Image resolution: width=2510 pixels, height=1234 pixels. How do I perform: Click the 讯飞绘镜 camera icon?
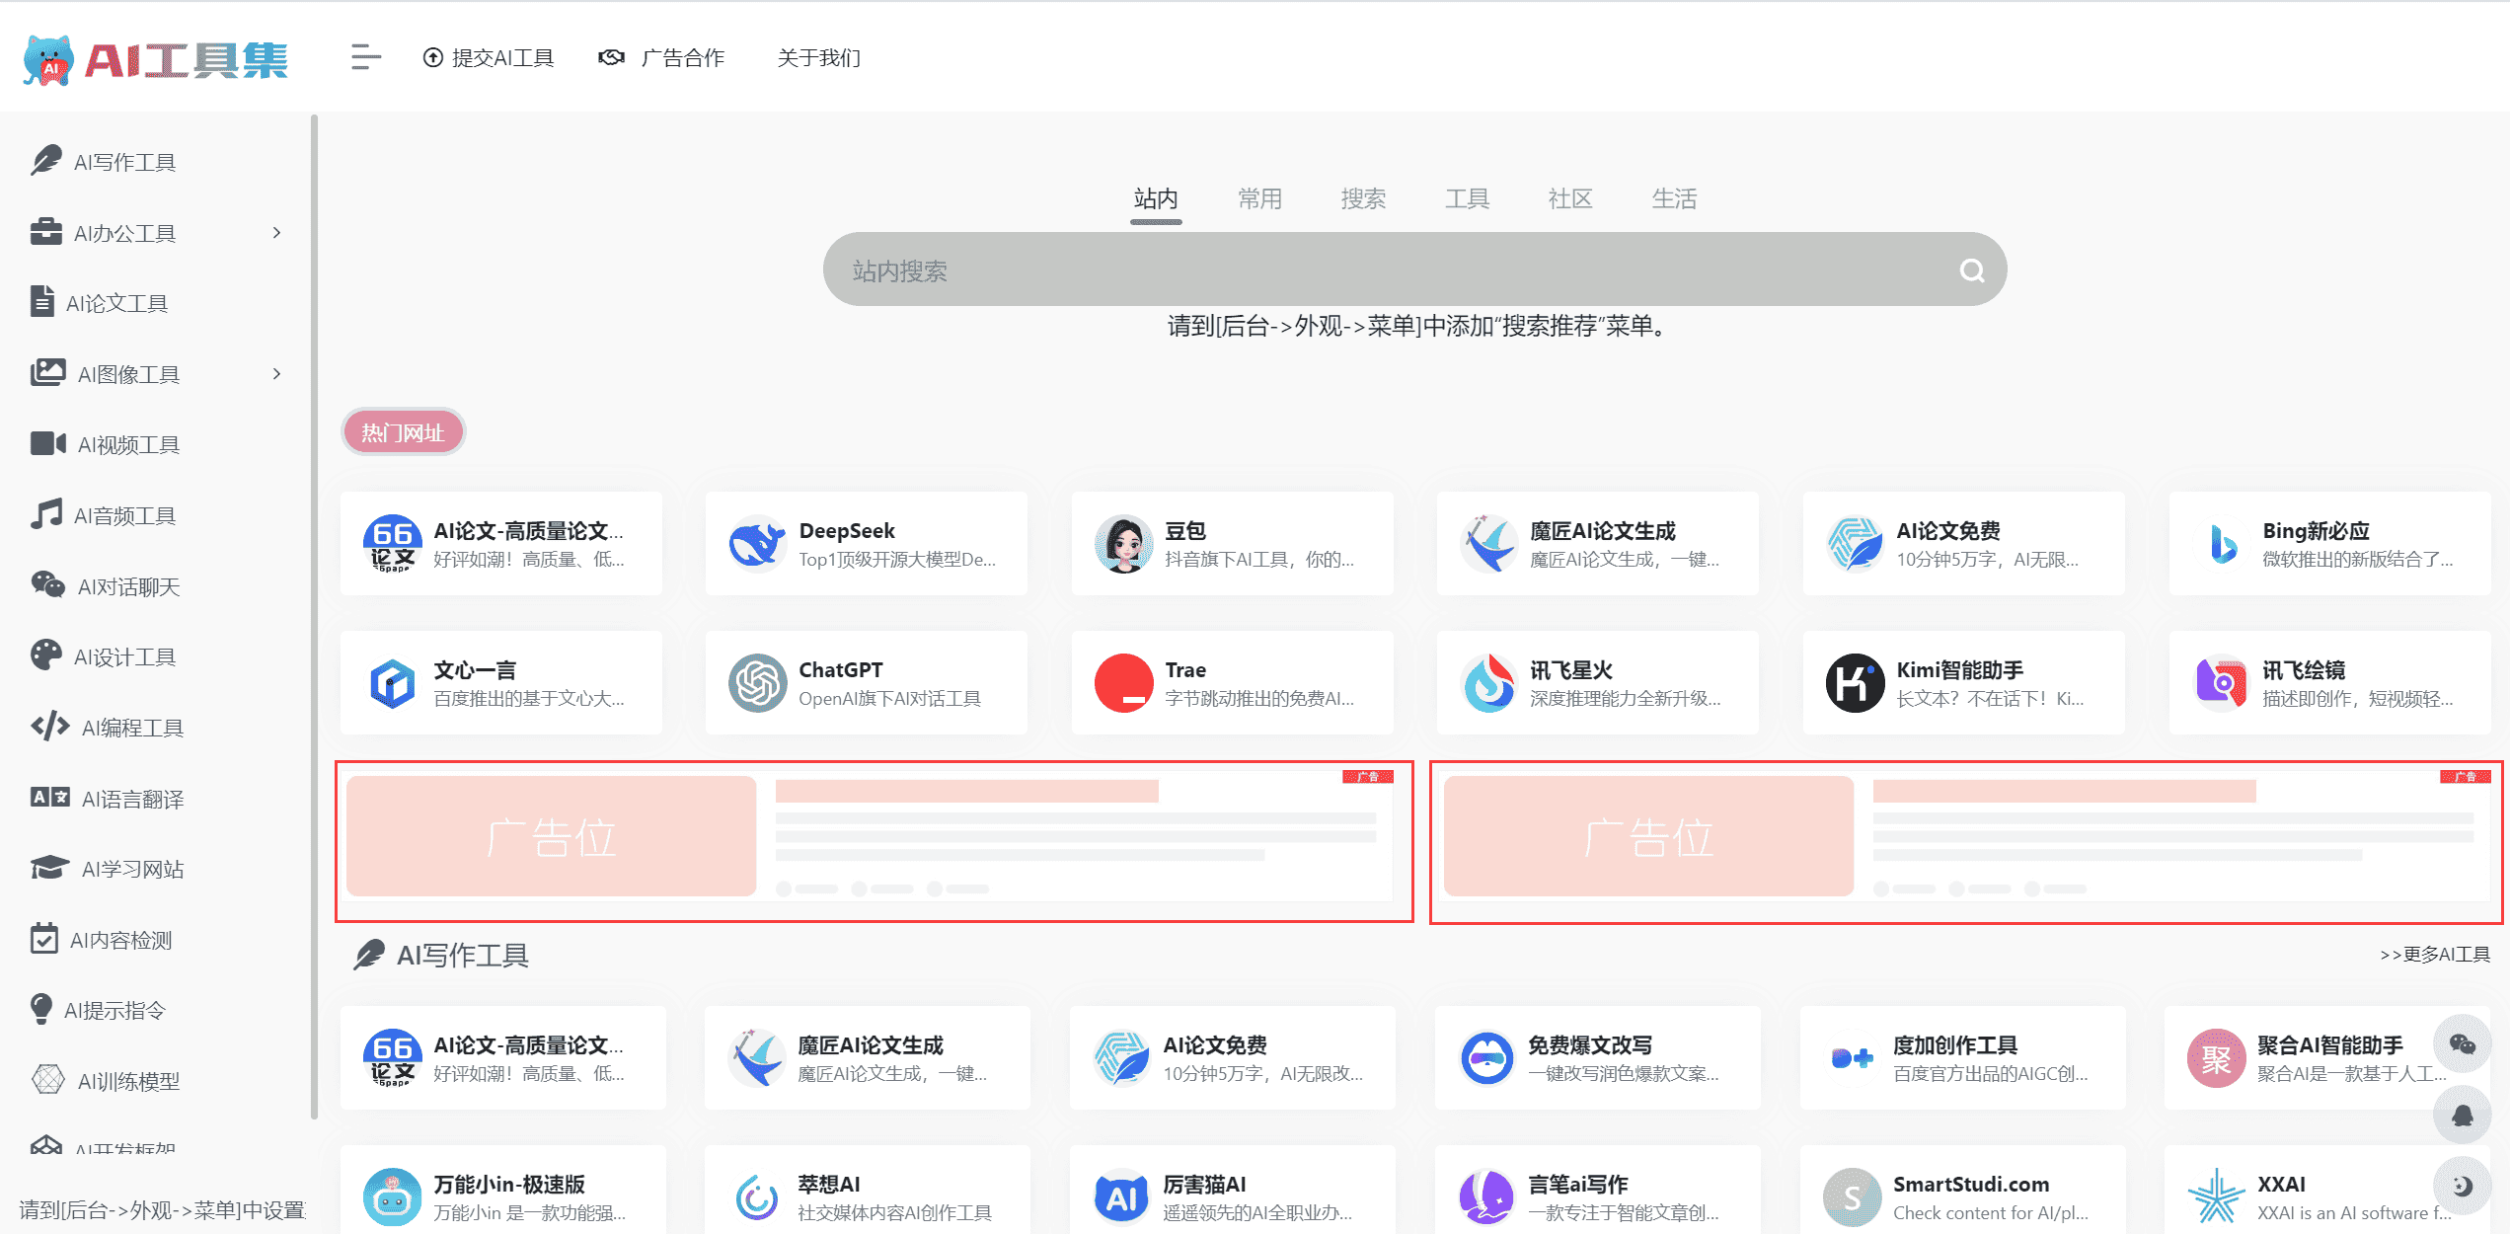click(2220, 683)
